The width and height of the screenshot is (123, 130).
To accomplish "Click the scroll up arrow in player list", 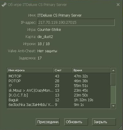I will (x=113, y=70).
